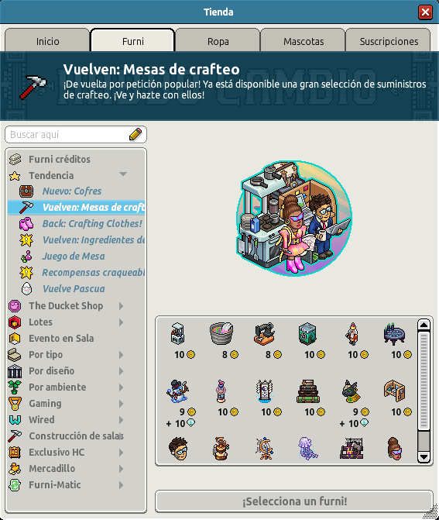Expand The Ducket Shop category

[x=122, y=306]
